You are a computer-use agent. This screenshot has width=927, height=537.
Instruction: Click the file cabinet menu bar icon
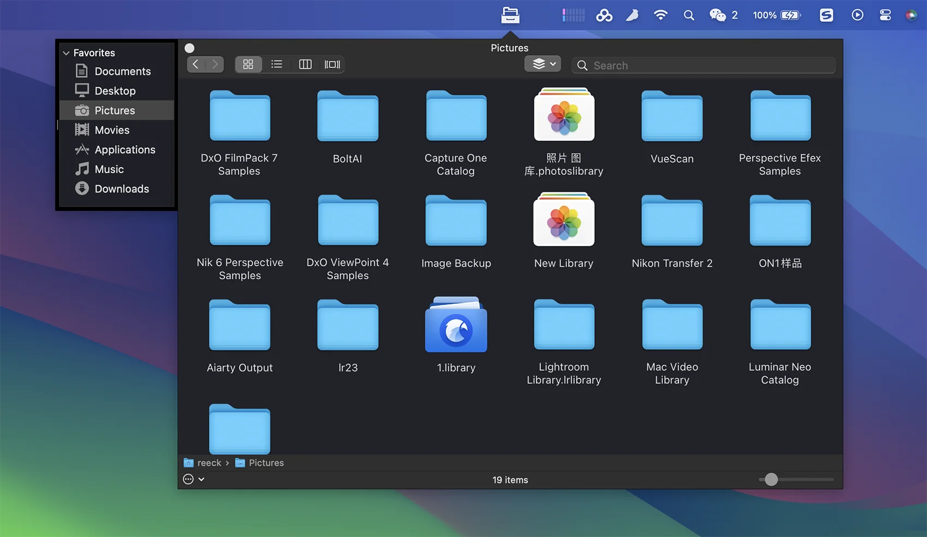[x=510, y=15]
